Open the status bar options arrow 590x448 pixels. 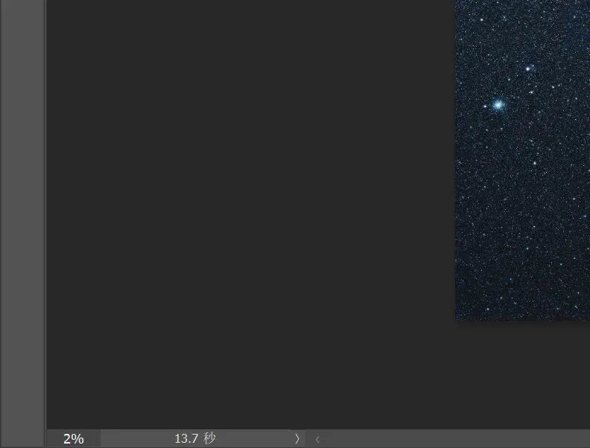[x=296, y=439]
